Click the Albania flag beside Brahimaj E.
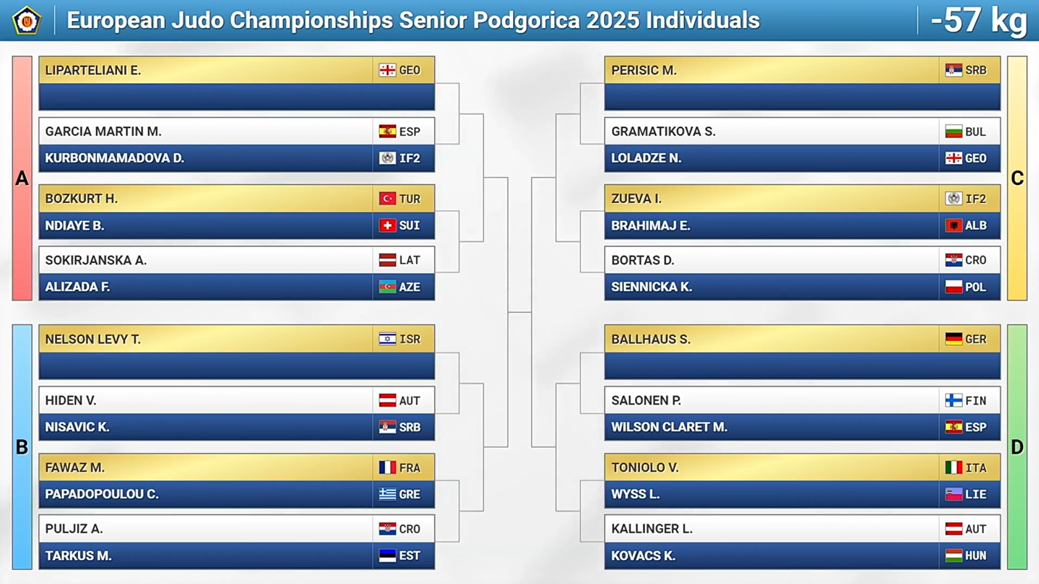 point(953,226)
